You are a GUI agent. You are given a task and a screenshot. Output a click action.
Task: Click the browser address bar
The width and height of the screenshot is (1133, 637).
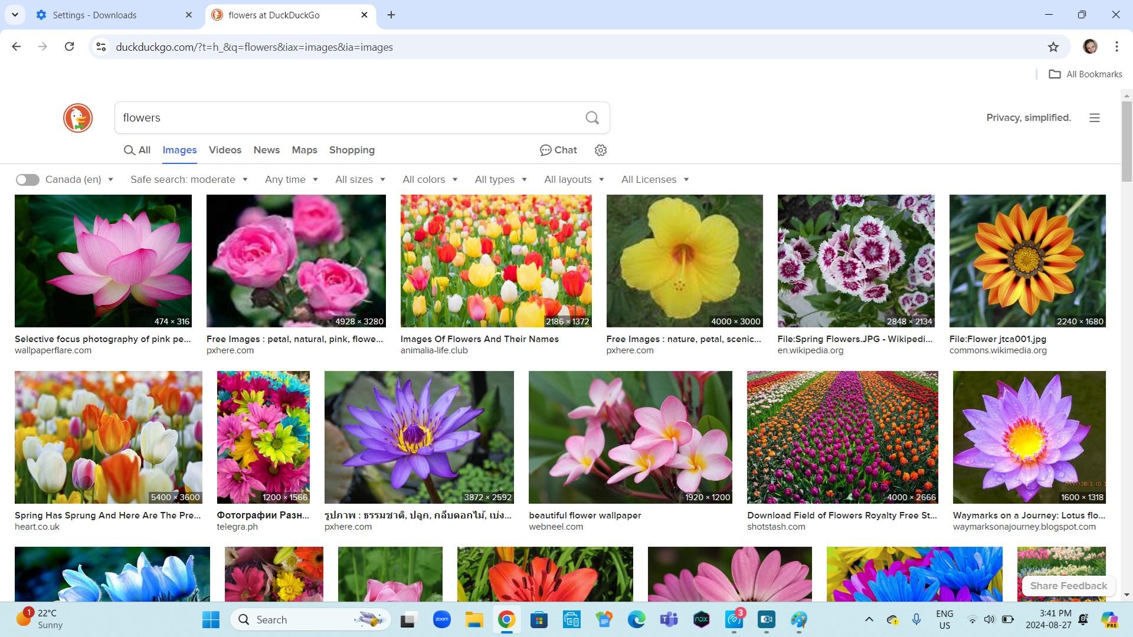tap(566, 47)
